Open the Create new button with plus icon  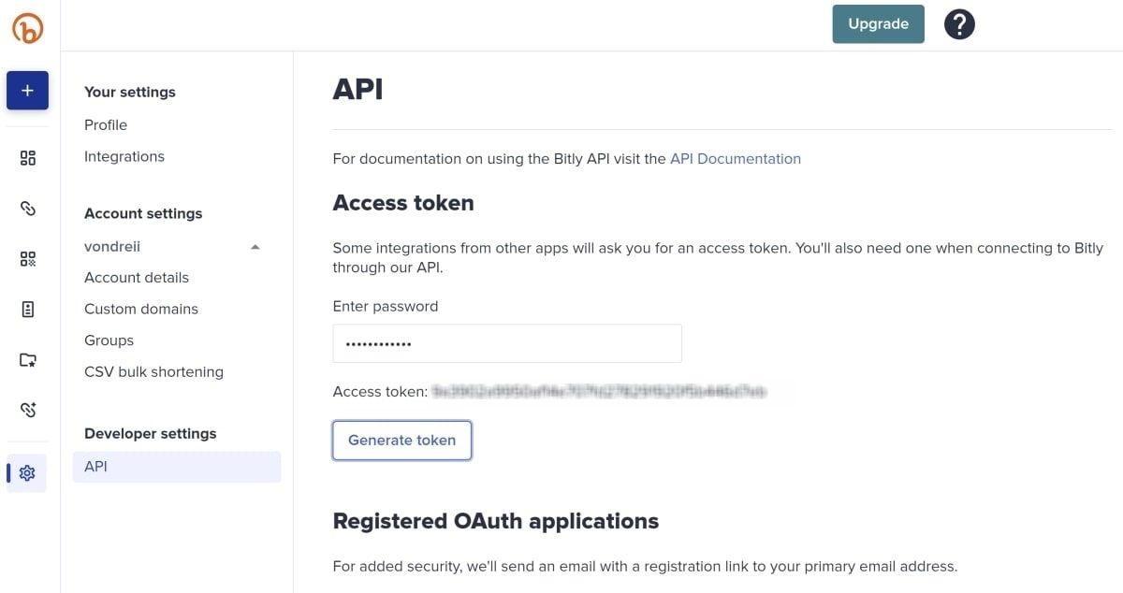click(x=27, y=90)
